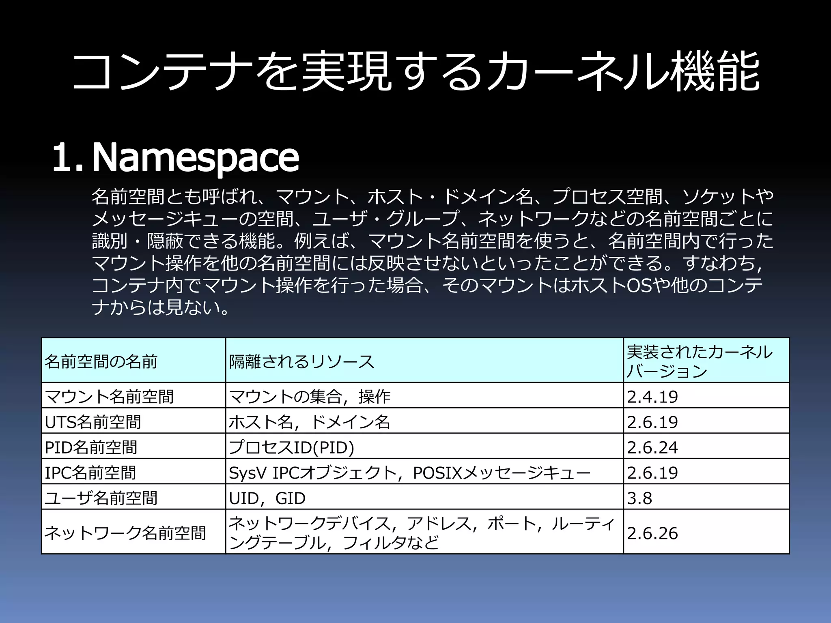The width and height of the screenshot is (831, 623).
Task: Click the cell マウントの集合，操作
Action: pos(309,396)
